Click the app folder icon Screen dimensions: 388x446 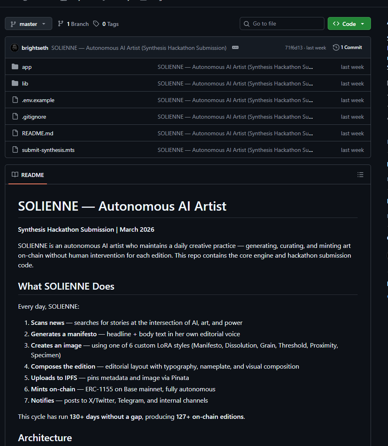(15, 66)
